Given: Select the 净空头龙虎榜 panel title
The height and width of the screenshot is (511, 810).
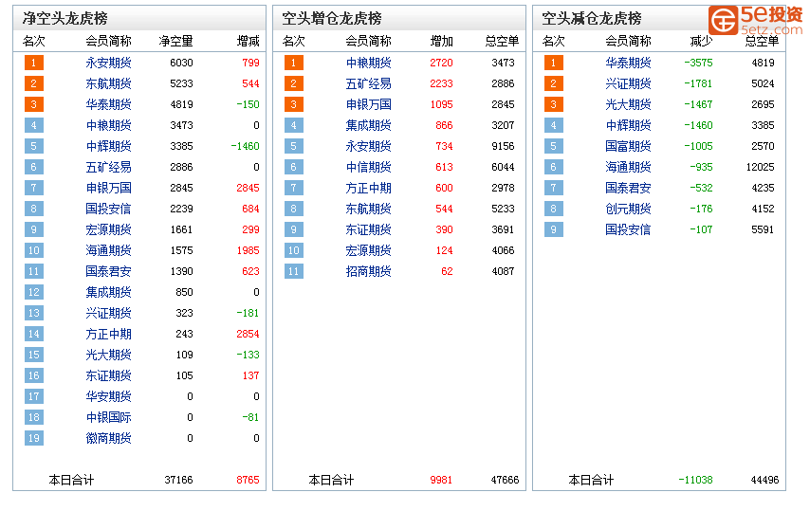Looking at the screenshot, I should click(65, 19).
